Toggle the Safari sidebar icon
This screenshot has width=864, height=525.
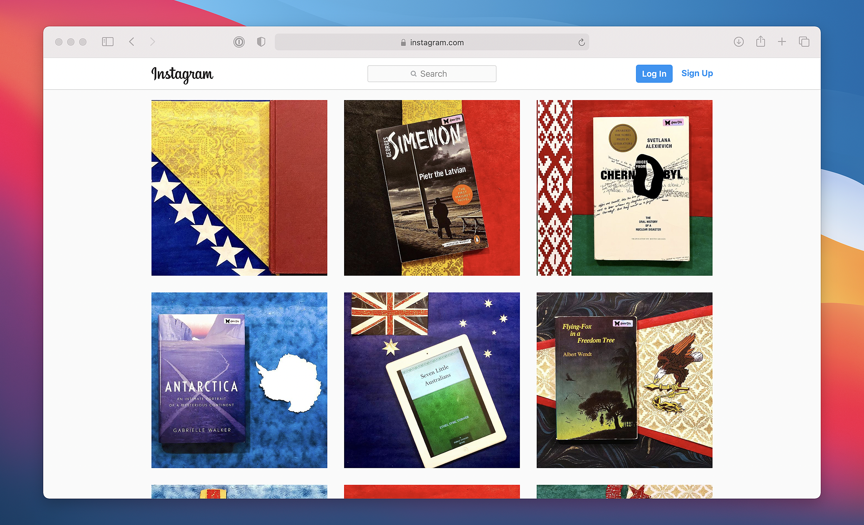(108, 42)
